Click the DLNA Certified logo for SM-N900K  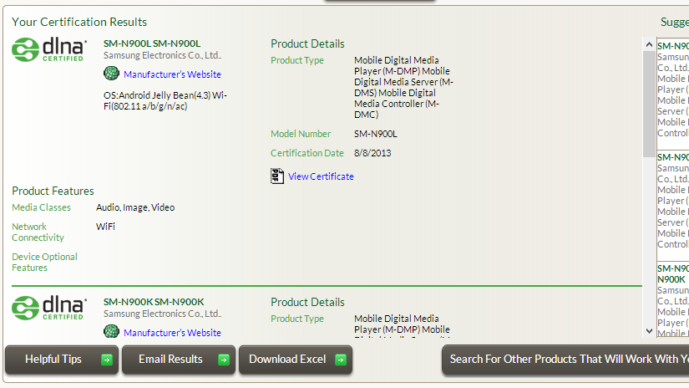(49, 308)
